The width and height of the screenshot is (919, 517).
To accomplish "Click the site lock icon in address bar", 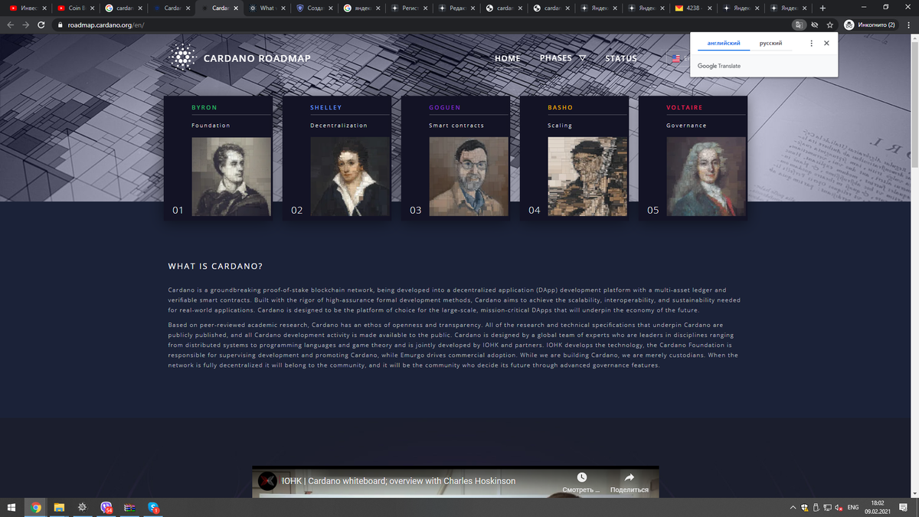I will (60, 25).
